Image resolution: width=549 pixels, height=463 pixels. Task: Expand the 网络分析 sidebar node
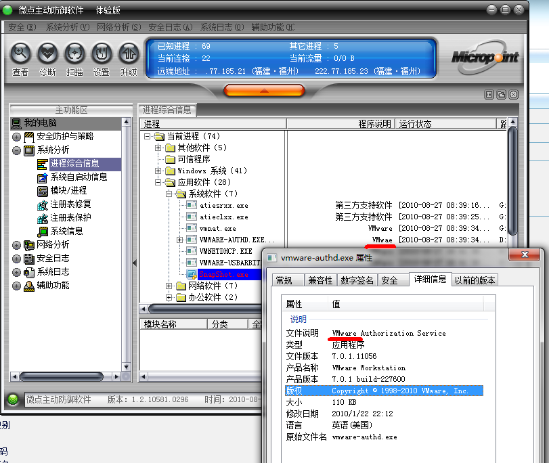(16, 245)
